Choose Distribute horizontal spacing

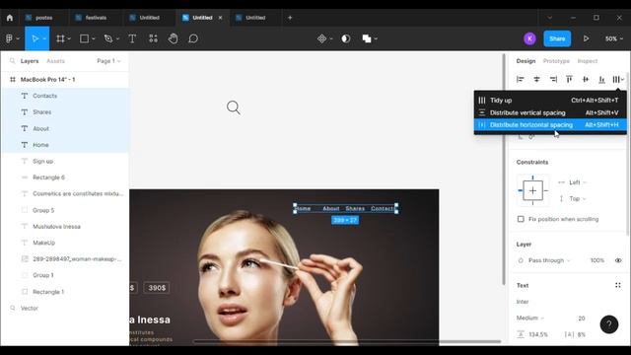coord(550,125)
